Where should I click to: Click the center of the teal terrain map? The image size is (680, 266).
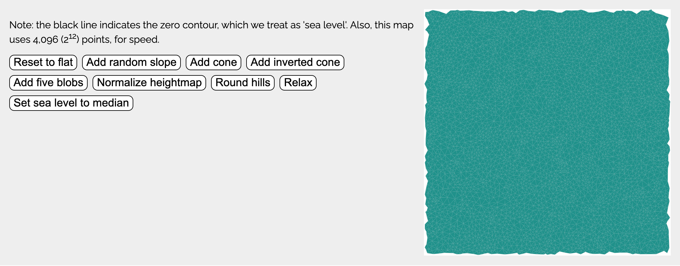(547, 132)
